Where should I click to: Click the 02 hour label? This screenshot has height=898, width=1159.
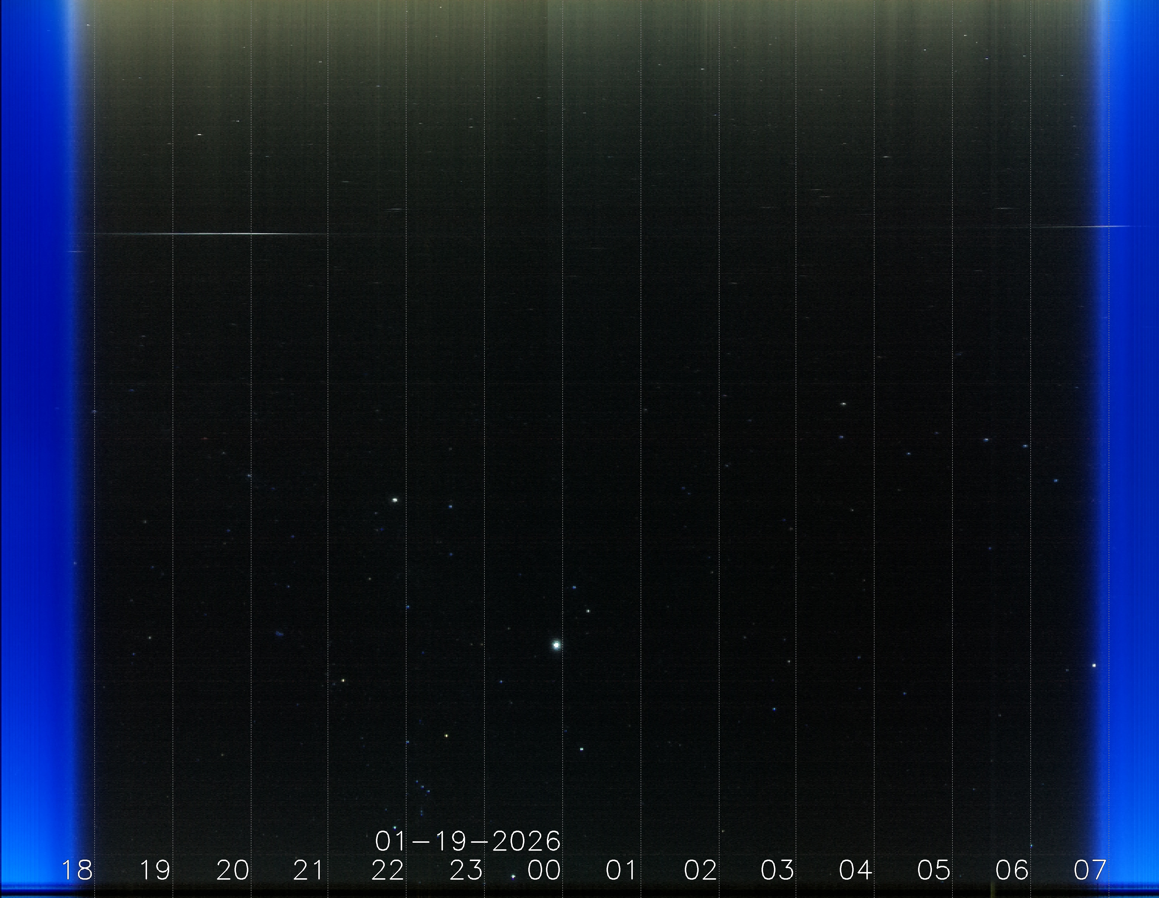(x=700, y=871)
